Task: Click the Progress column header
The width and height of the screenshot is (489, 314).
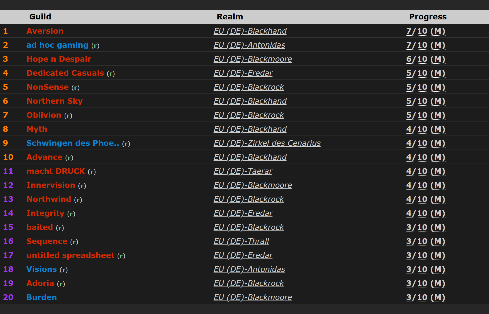Action: click(428, 17)
